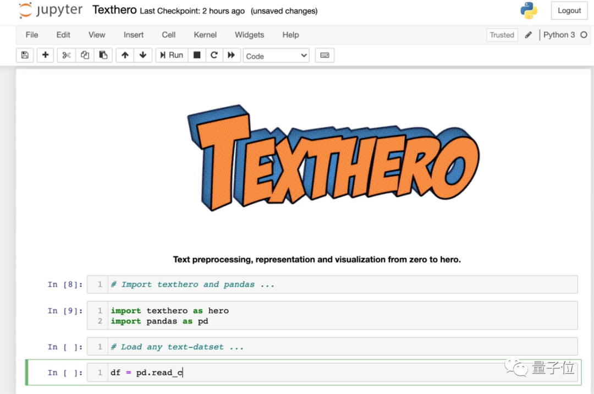Open the Edit menu
Image resolution: width=594 pixels, height=394 pixels.
63,35
